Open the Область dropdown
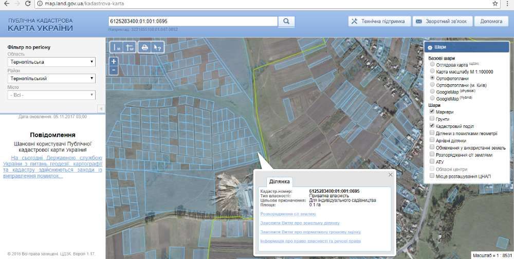Viewport: 514px width, 259px height. [x=52, y=62]
